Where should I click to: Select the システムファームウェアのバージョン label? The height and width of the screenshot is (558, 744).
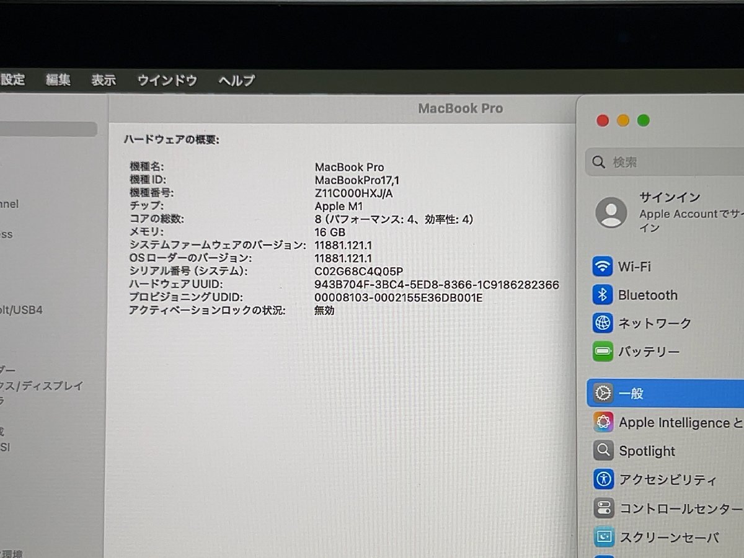218,246
